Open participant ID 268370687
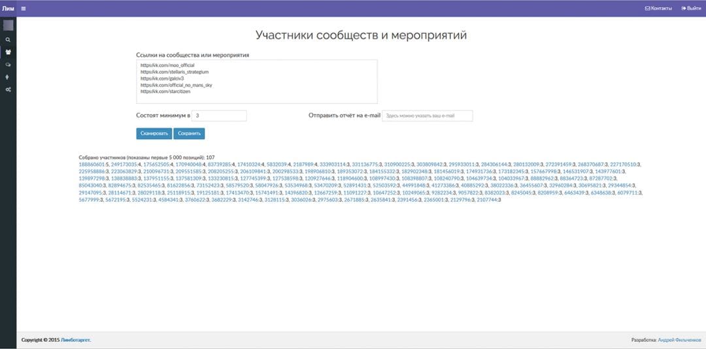Image resolution: width=706 pixels, height=349 pixels. [592, 165]
